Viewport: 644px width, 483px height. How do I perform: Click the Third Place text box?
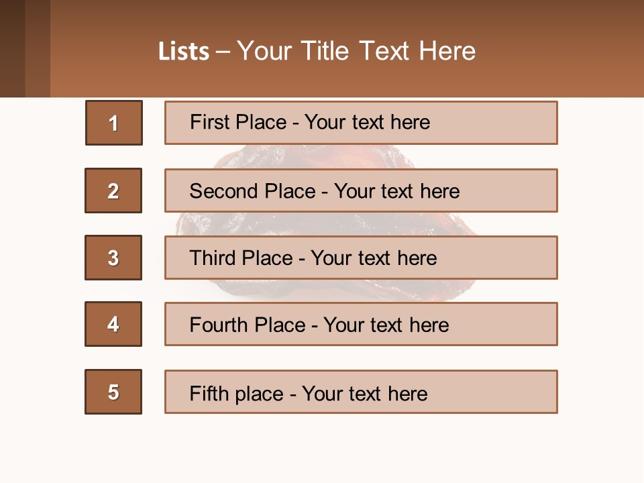point(361,258)
